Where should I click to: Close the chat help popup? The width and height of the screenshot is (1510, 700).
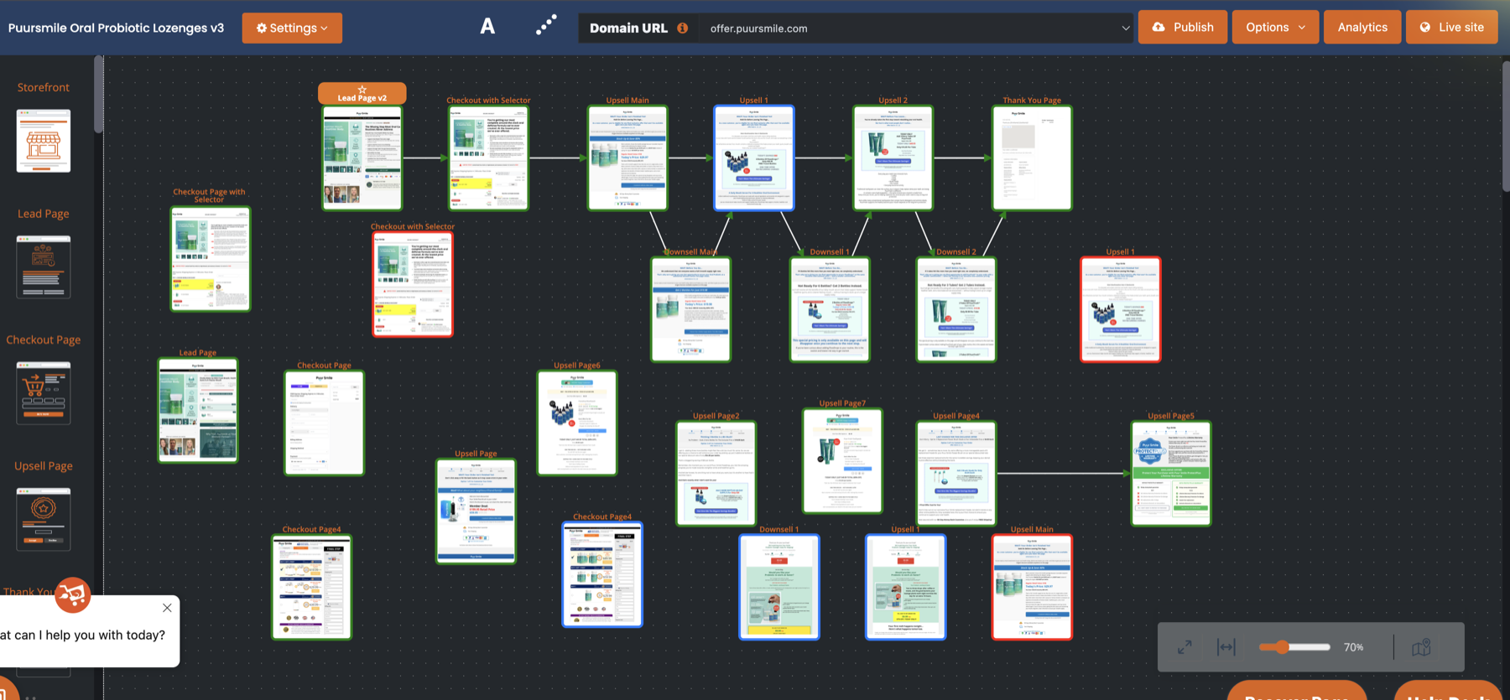point(167,608)
